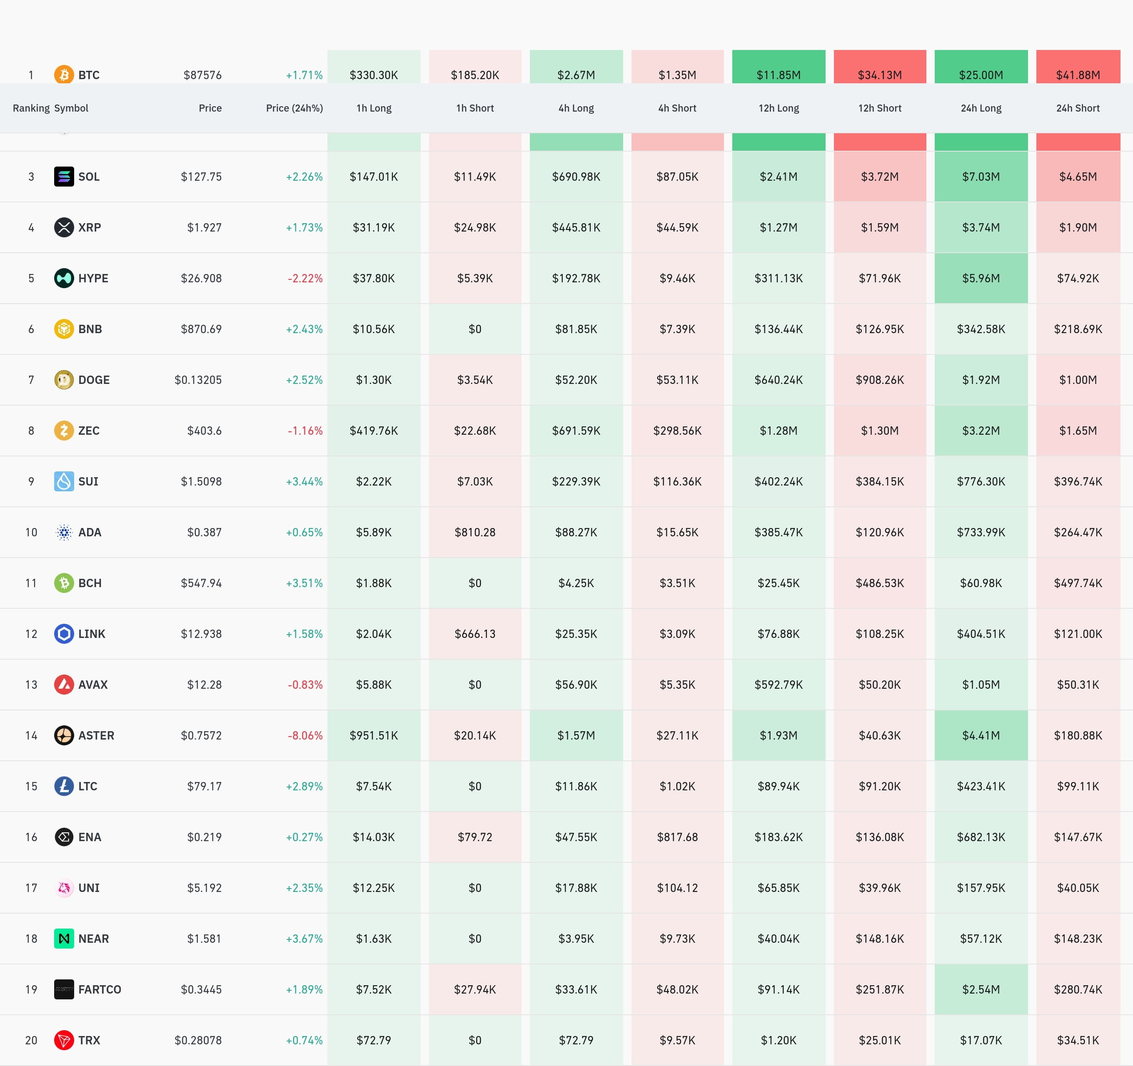1133x1066 pixels.
Task: Sort by 24h Short column header
Action: tap(1078, 108)
